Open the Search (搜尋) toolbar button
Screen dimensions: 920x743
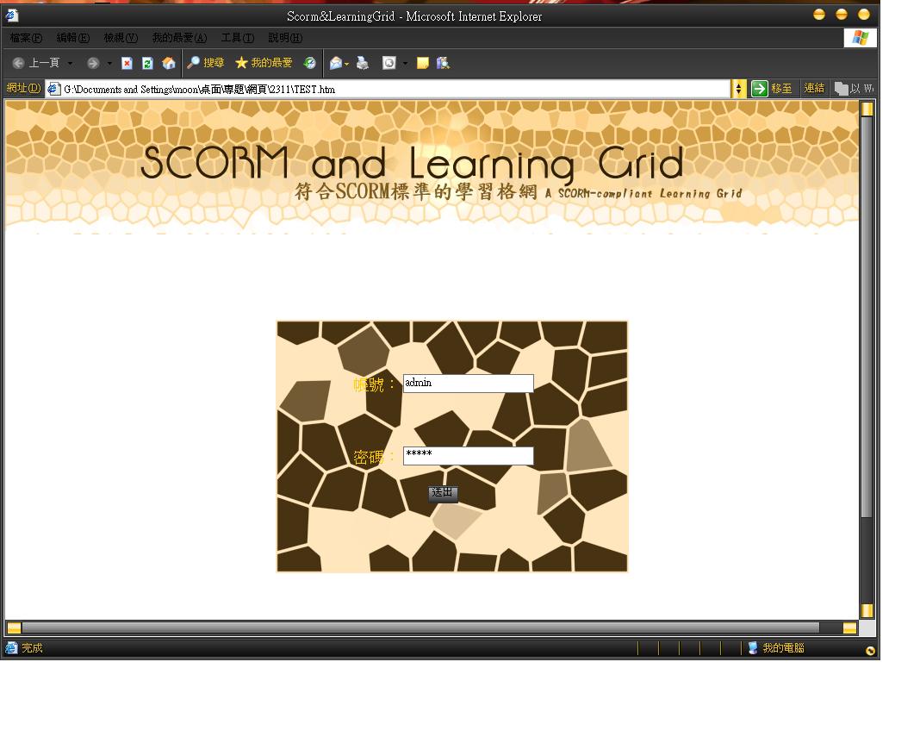coord(206,63)
